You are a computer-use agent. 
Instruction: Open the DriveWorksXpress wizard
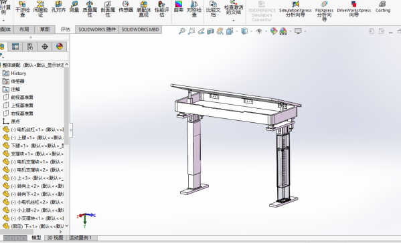[354, 9]
